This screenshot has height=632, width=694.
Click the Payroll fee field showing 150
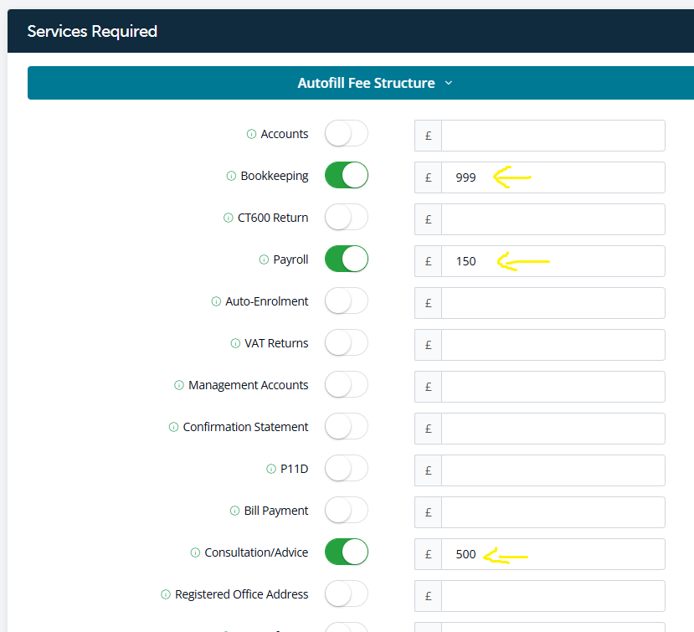(553, 261)
